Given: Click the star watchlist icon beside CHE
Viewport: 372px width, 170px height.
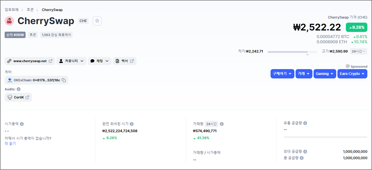Looking at the screenshot, I should pos(97,21).
